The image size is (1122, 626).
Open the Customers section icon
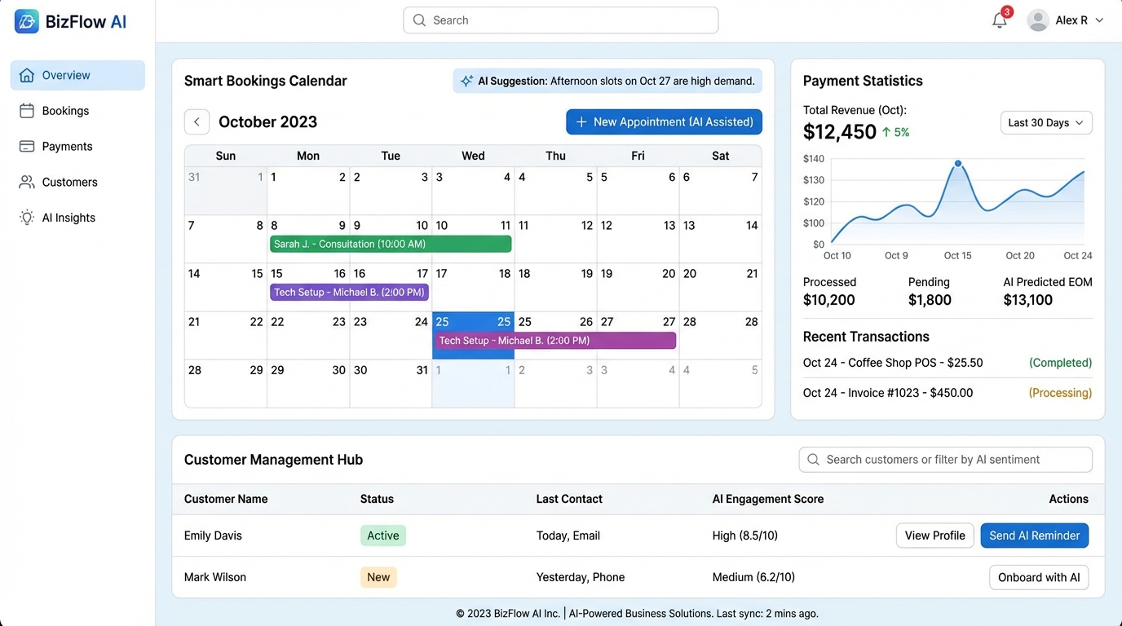[27, 182]
